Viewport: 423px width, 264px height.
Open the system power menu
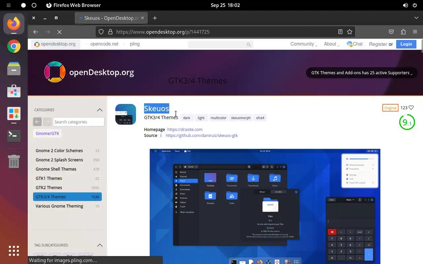click(415, 5)
